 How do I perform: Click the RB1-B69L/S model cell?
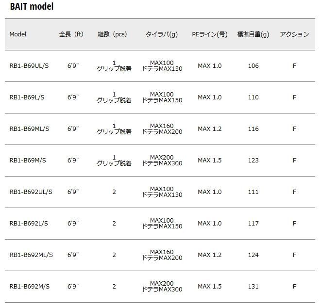coord(27,97)
